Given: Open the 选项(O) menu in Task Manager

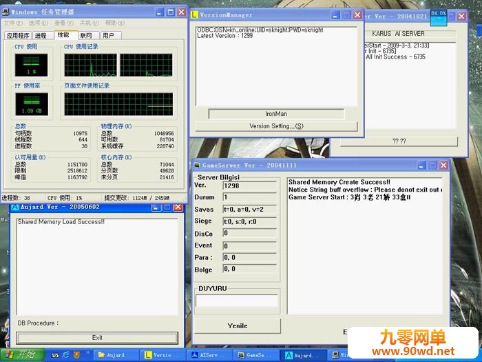Looking at the screenshot, I should coord(39,23).
